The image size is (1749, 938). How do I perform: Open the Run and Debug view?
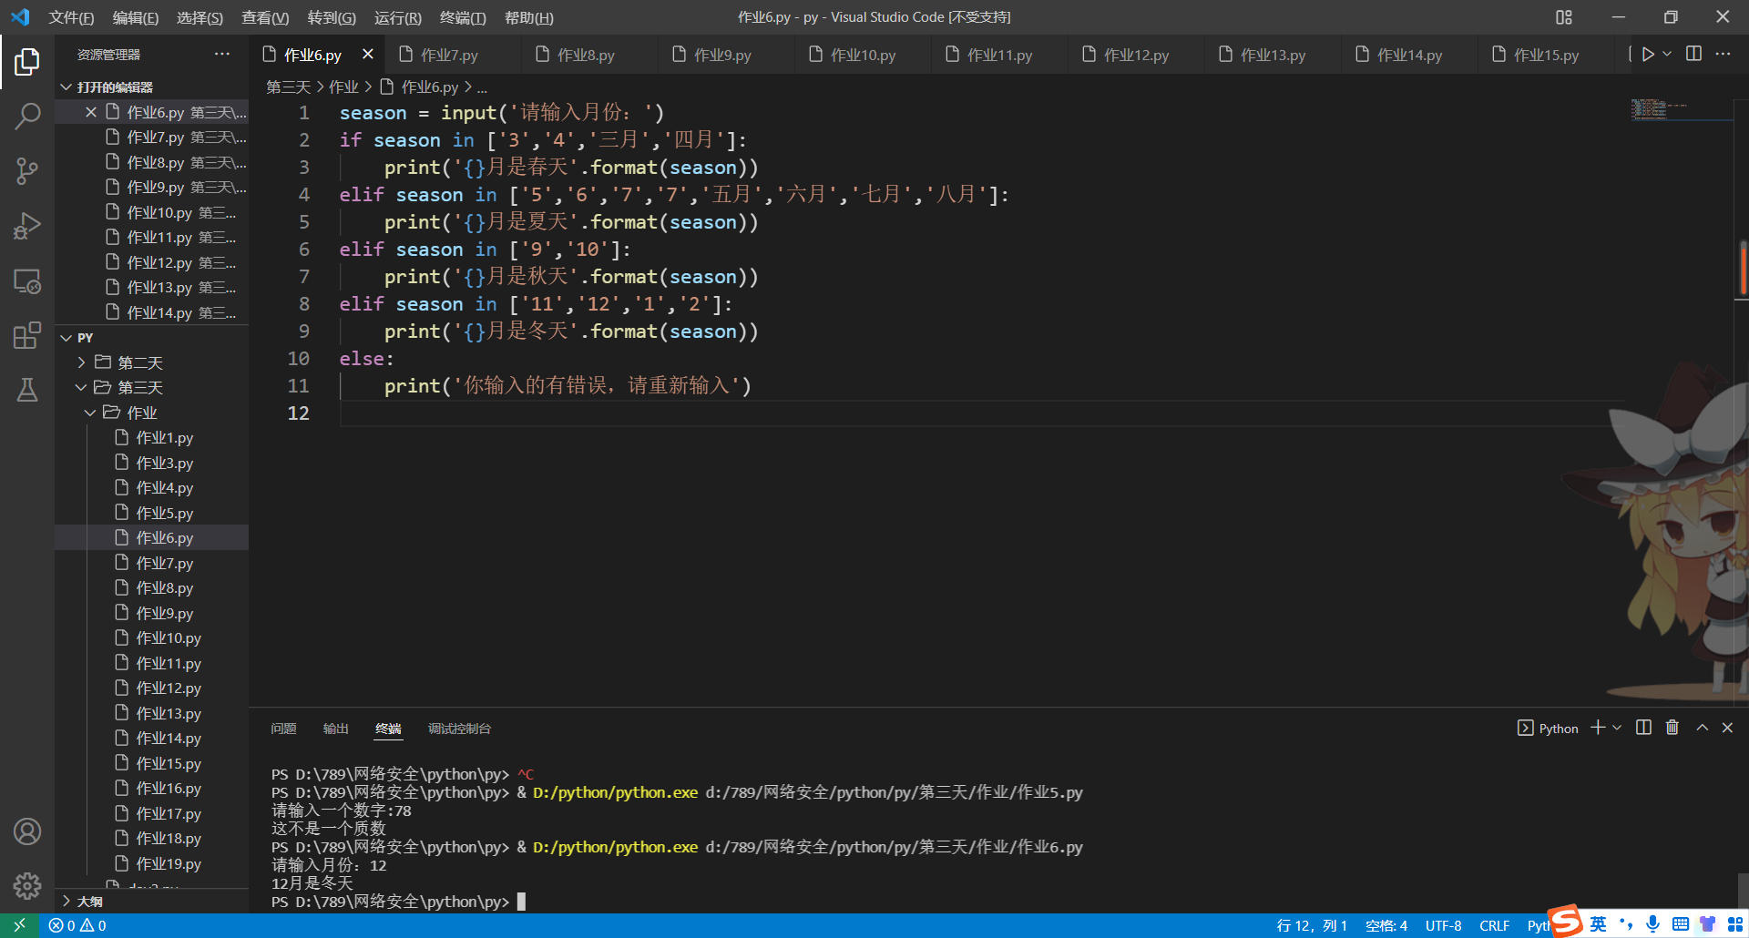27,226
